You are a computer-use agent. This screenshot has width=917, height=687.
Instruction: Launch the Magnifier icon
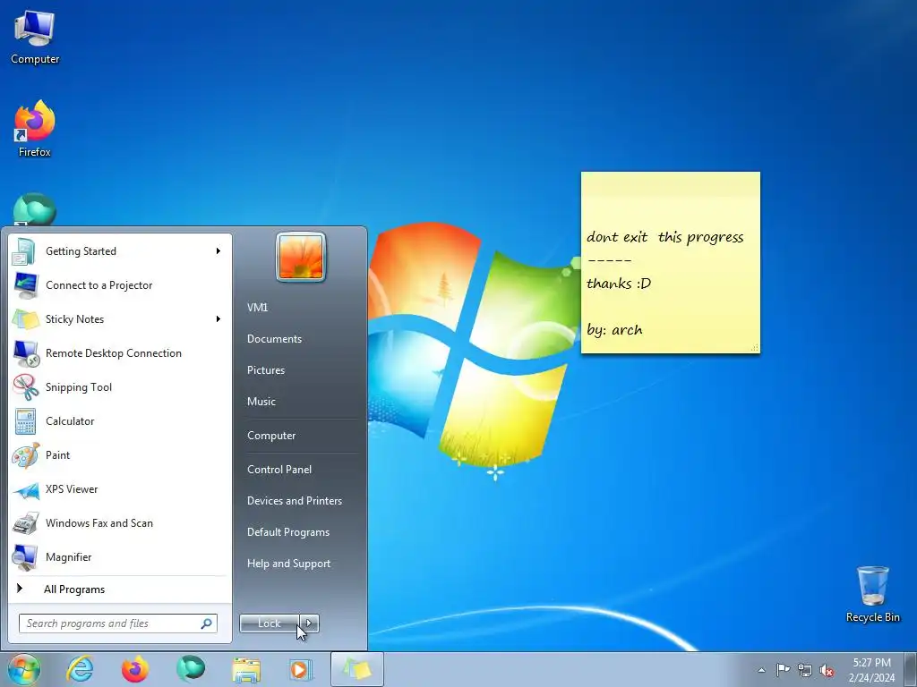tap(24, 557)
